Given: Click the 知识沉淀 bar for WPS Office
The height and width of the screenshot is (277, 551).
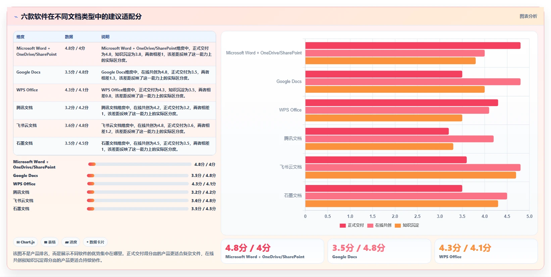Looking at the screenshot, I should click(384, 118).
